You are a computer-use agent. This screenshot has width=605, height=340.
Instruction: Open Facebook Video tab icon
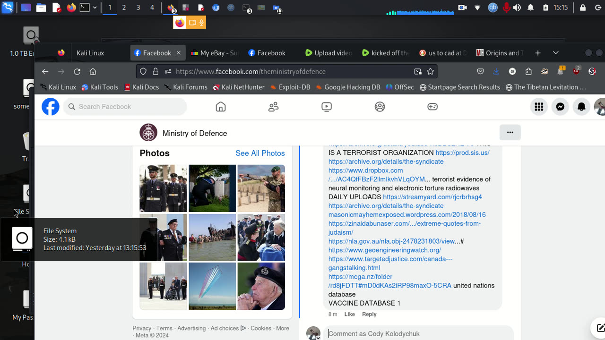[327, 107]
